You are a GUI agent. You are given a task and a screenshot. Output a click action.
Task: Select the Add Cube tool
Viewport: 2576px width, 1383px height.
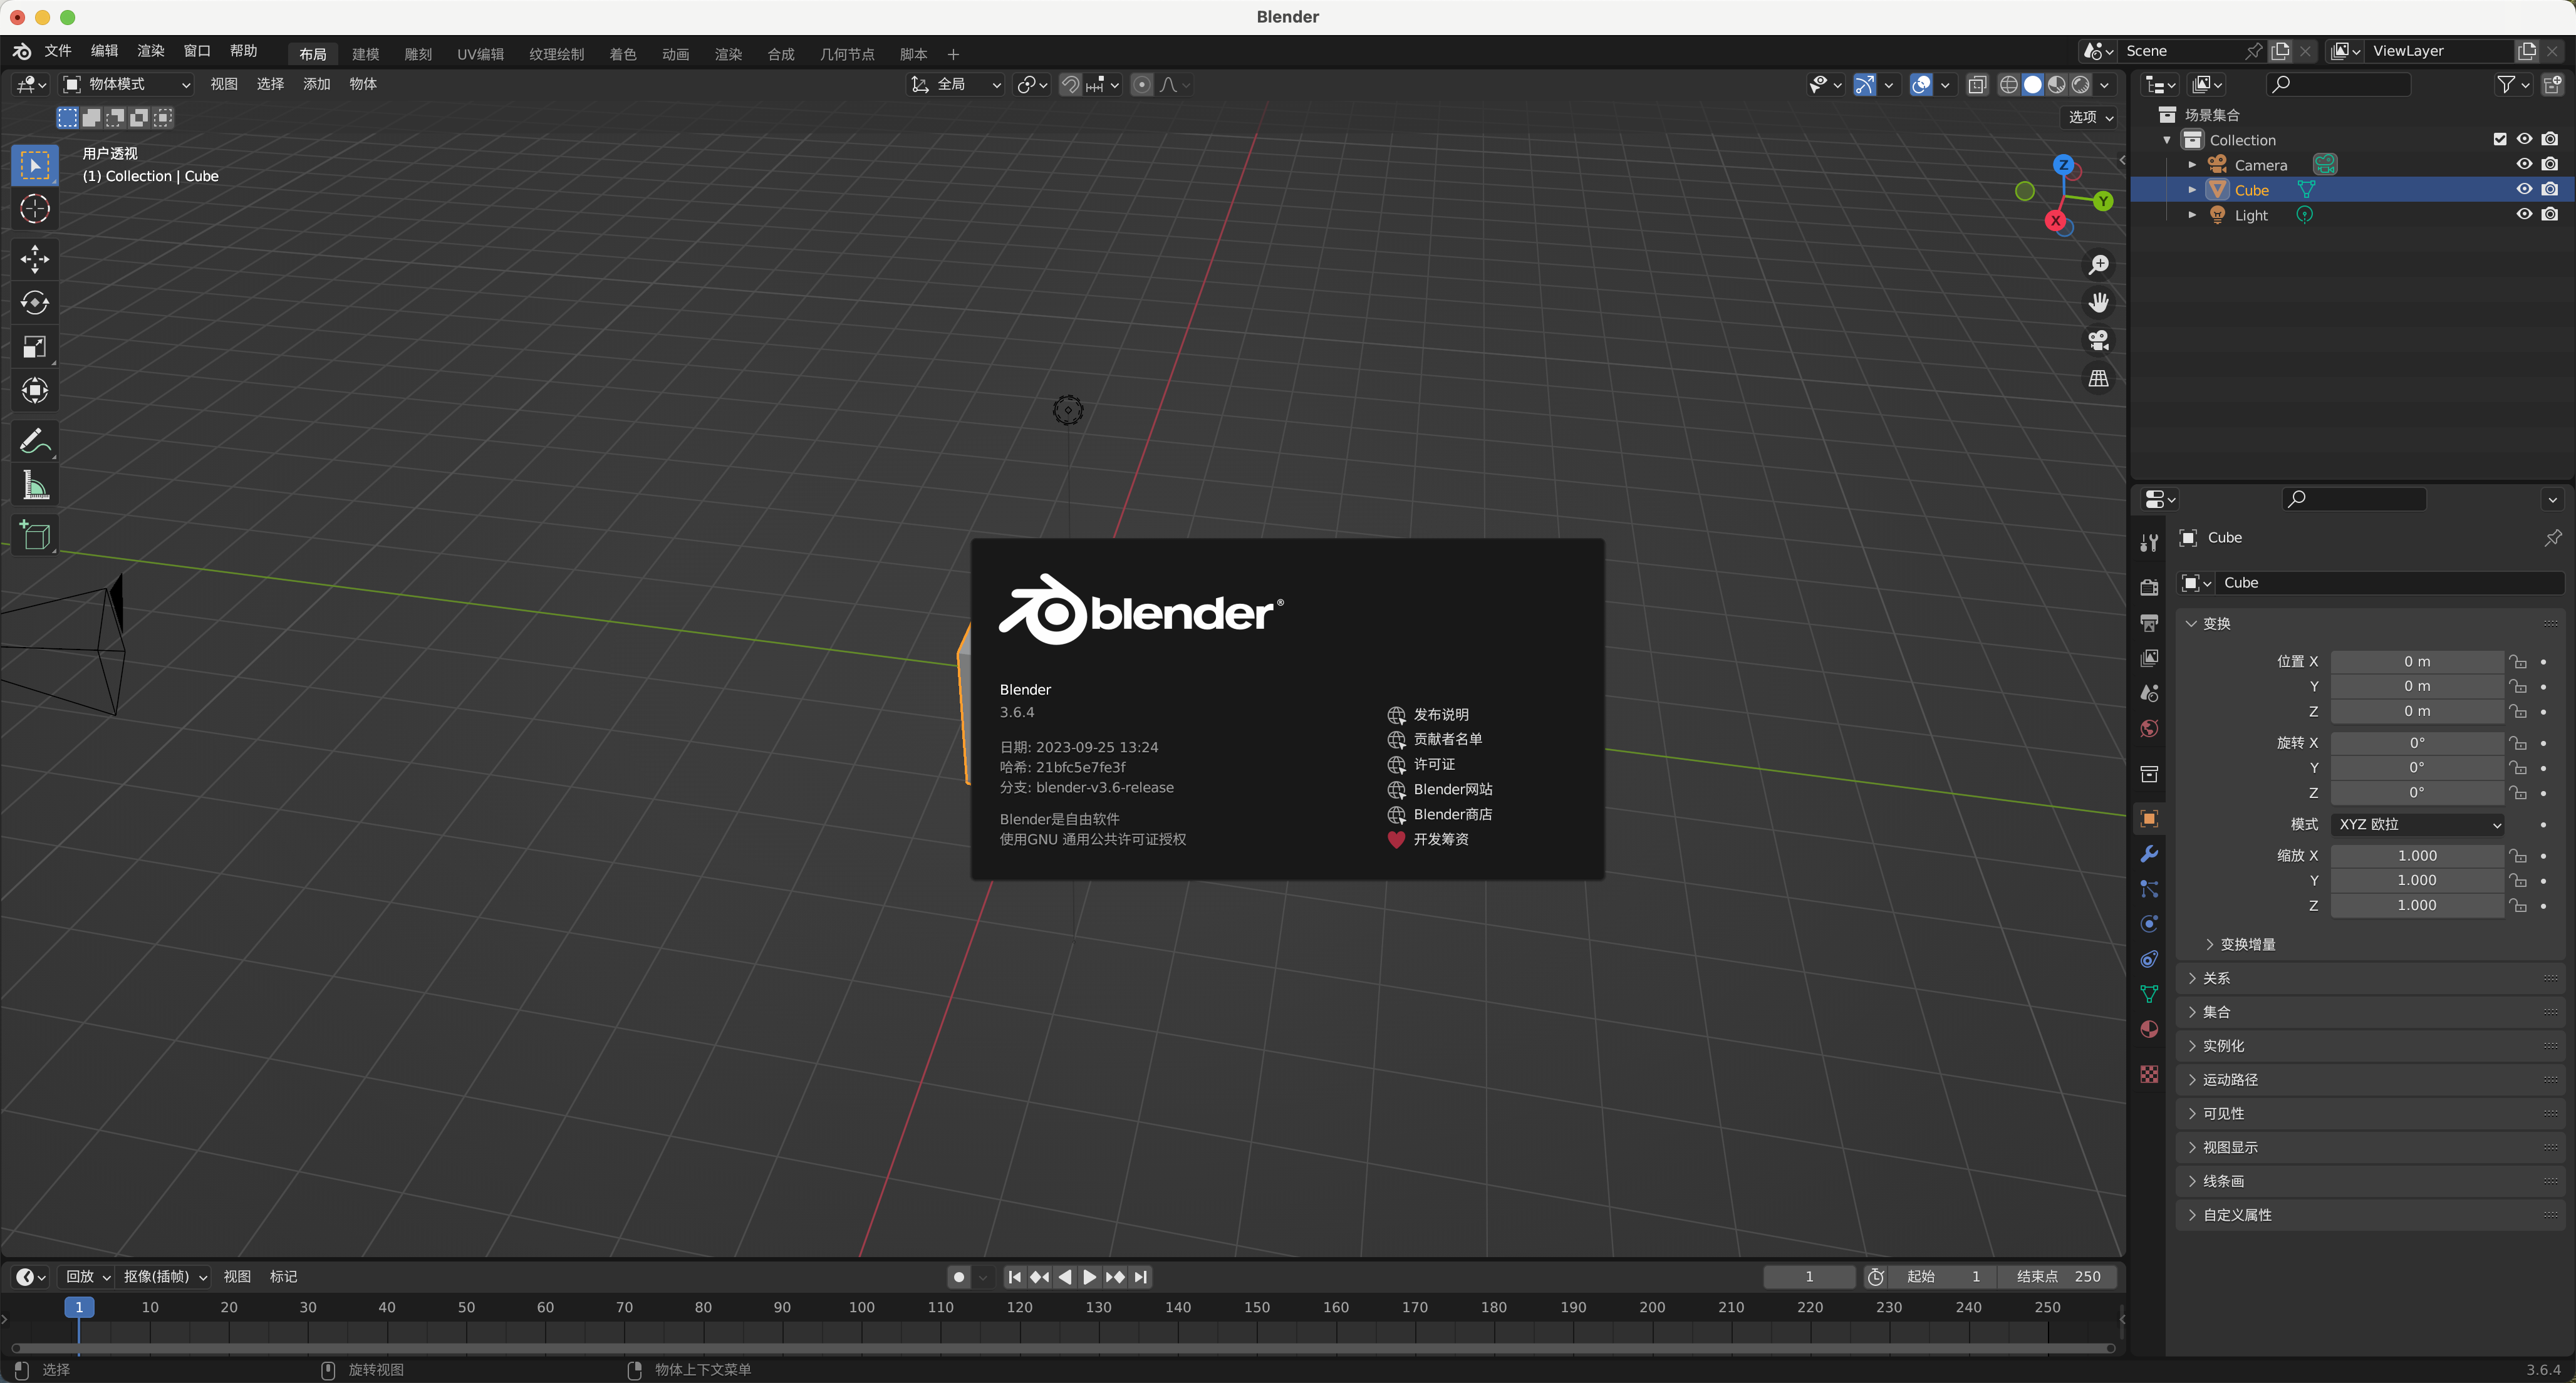point(35,535)
